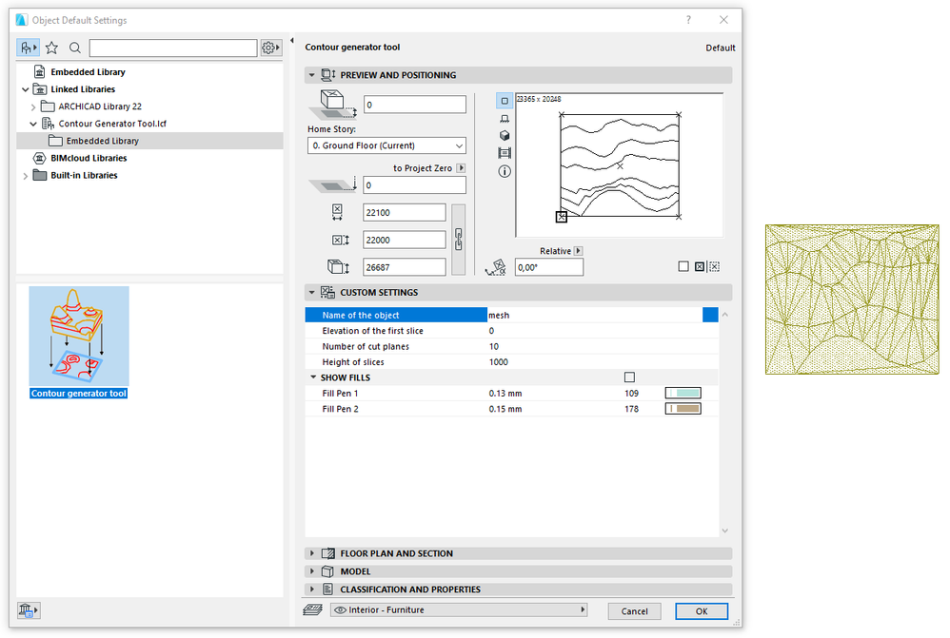Click the Default button at top right
Image resolution: width=950 pixels, height=638 pixels.
tap(721, 48)
